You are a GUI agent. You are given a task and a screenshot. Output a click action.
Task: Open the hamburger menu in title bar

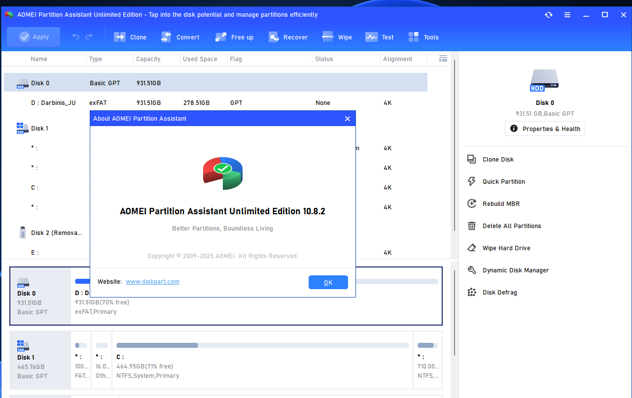pos(567,15)
